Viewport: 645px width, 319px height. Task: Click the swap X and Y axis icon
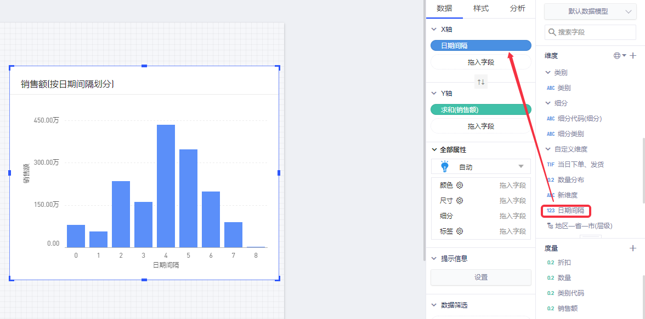click(x=481, y=82)
